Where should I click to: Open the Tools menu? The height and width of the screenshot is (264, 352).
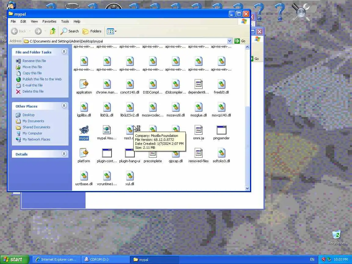tap(65, 21)
